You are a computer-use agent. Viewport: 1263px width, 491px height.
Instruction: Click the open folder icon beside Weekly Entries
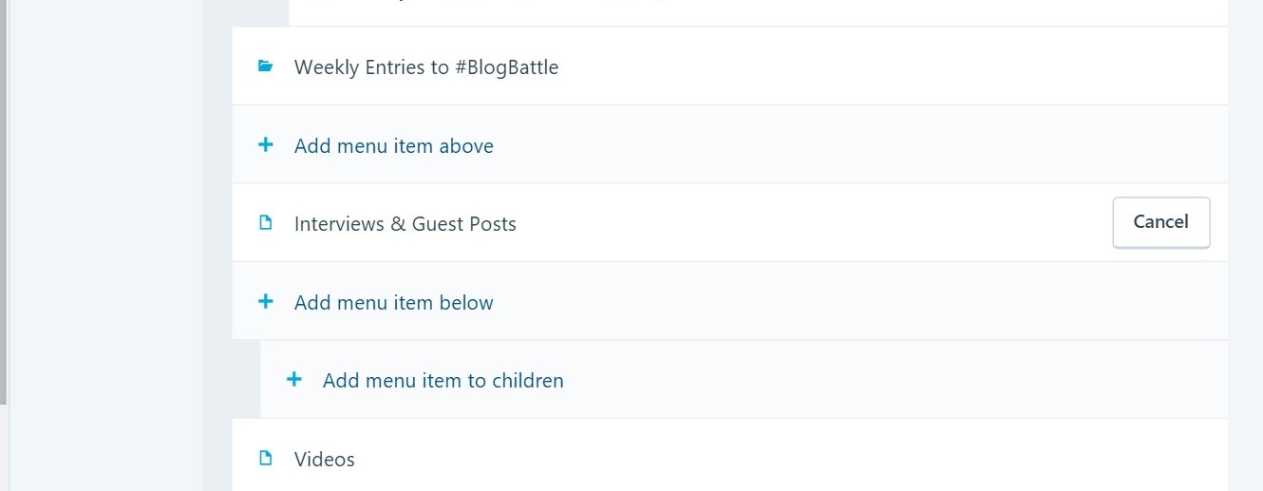click(x=266, y=66)
